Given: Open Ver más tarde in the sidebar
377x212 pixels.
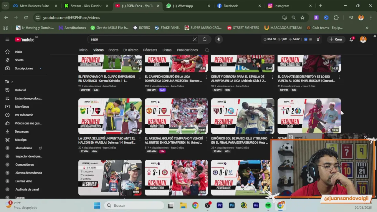Looking at the screenshot, I should 24,115.
